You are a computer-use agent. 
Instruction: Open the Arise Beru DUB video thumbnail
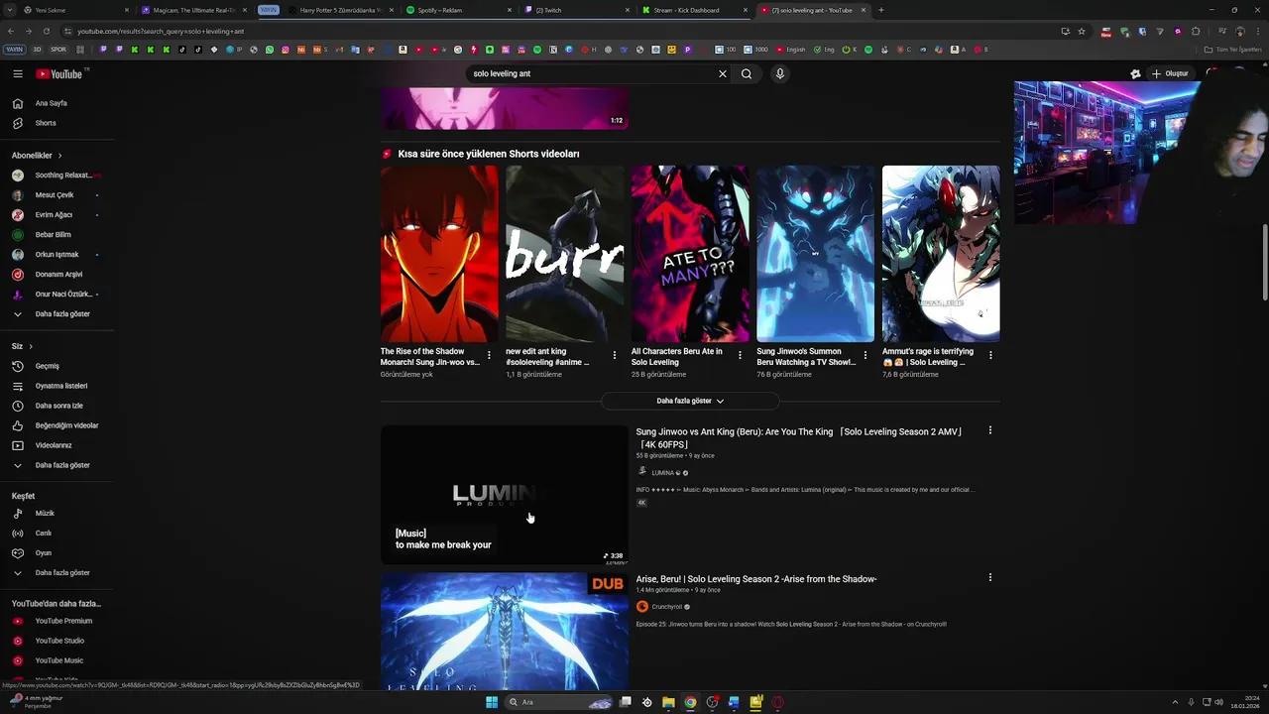coord(504,632)
